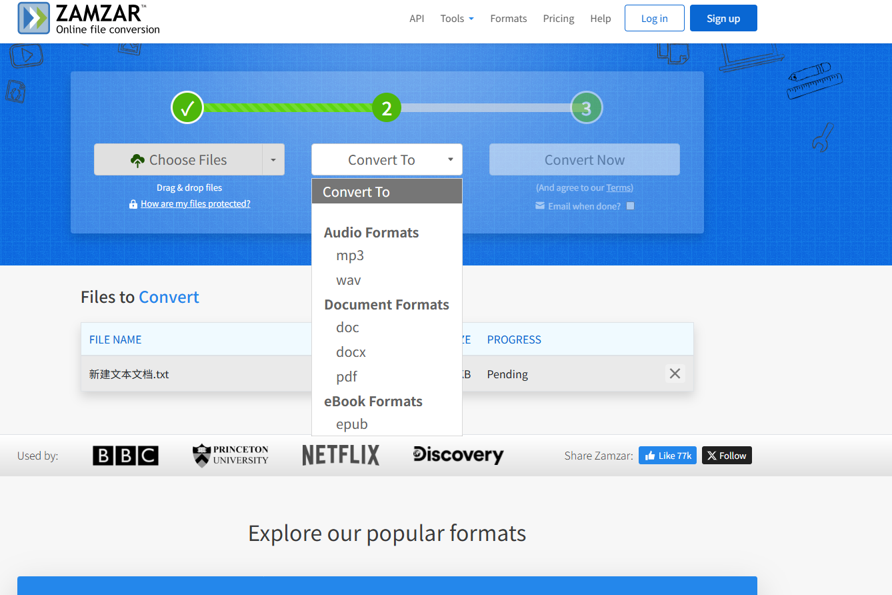Image resolution: width=892 pixels, height=595 pixels.
Task: Click the Sign up button
Action: (723, 18)
